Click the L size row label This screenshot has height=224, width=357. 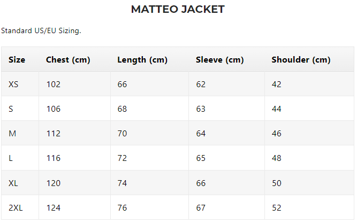coord(11,158)
